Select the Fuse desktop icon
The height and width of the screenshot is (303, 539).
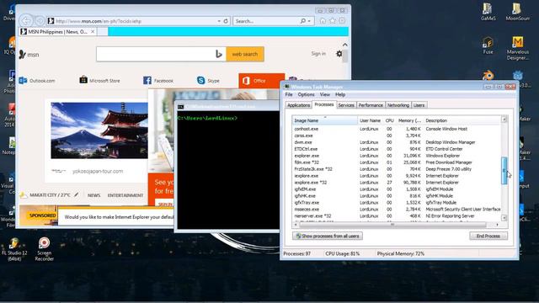(x=488, y=45)
